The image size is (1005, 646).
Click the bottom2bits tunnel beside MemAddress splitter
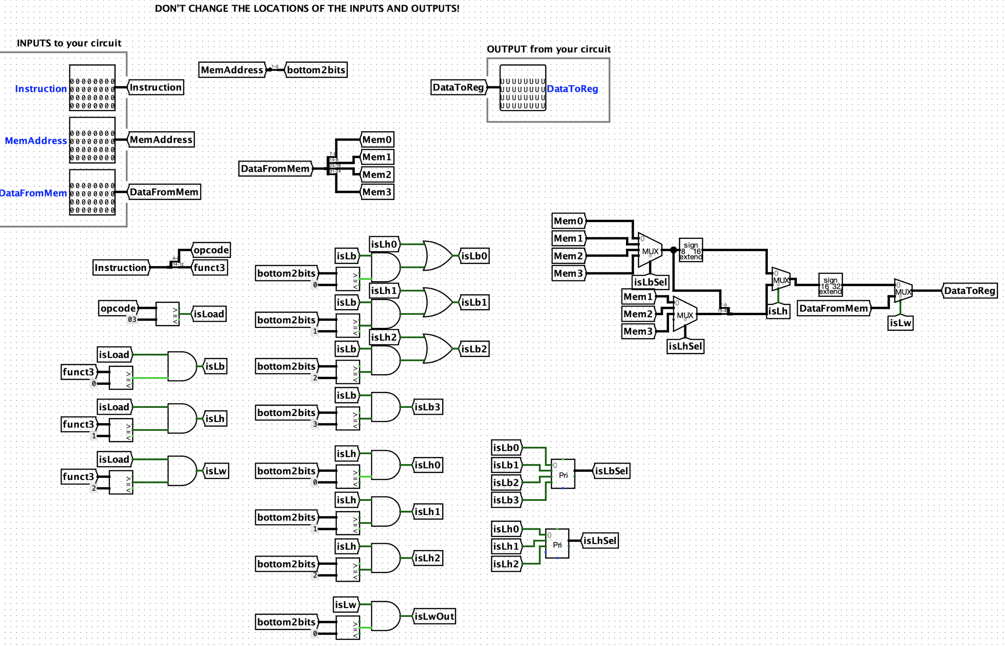(x=316, y=70)
